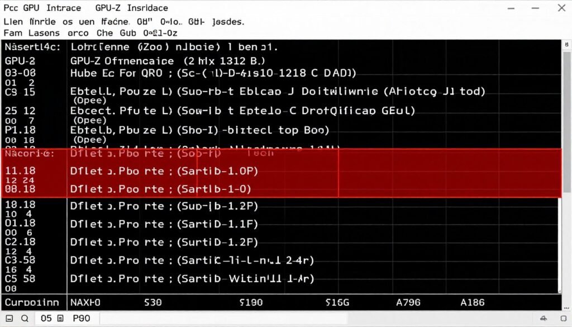572x327 pixels.
Task: Click the vertical scrollbar thumb
Action: point(566,122)
